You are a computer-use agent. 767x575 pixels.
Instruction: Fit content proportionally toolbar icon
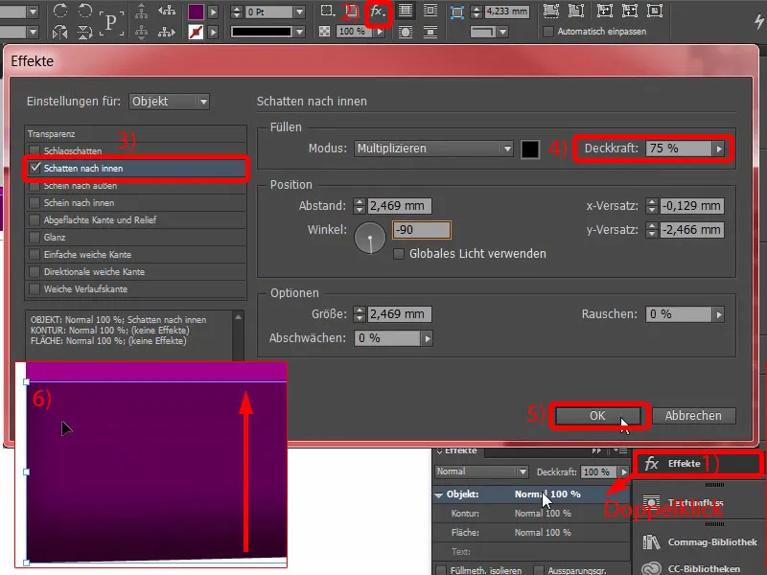(576, 11)
